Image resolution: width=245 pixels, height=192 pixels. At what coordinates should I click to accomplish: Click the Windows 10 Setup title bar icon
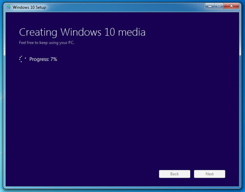coord(8,7)
